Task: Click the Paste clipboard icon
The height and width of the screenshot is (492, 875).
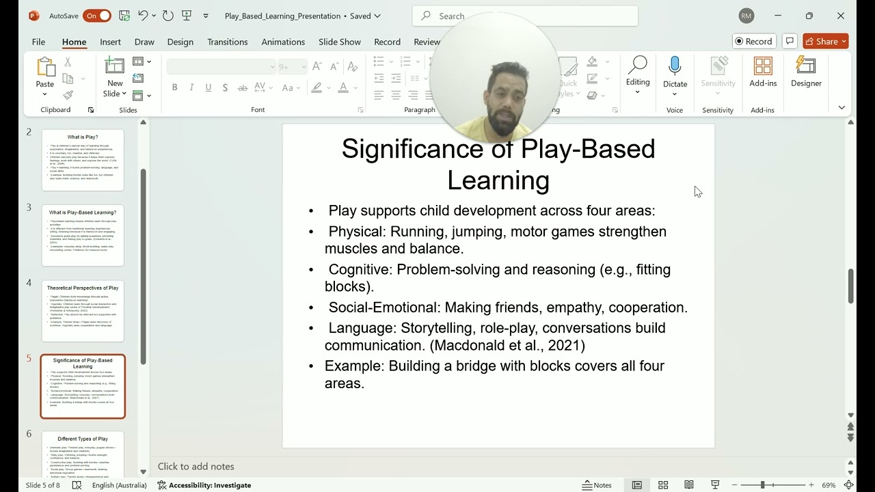Action: point(45,67)
